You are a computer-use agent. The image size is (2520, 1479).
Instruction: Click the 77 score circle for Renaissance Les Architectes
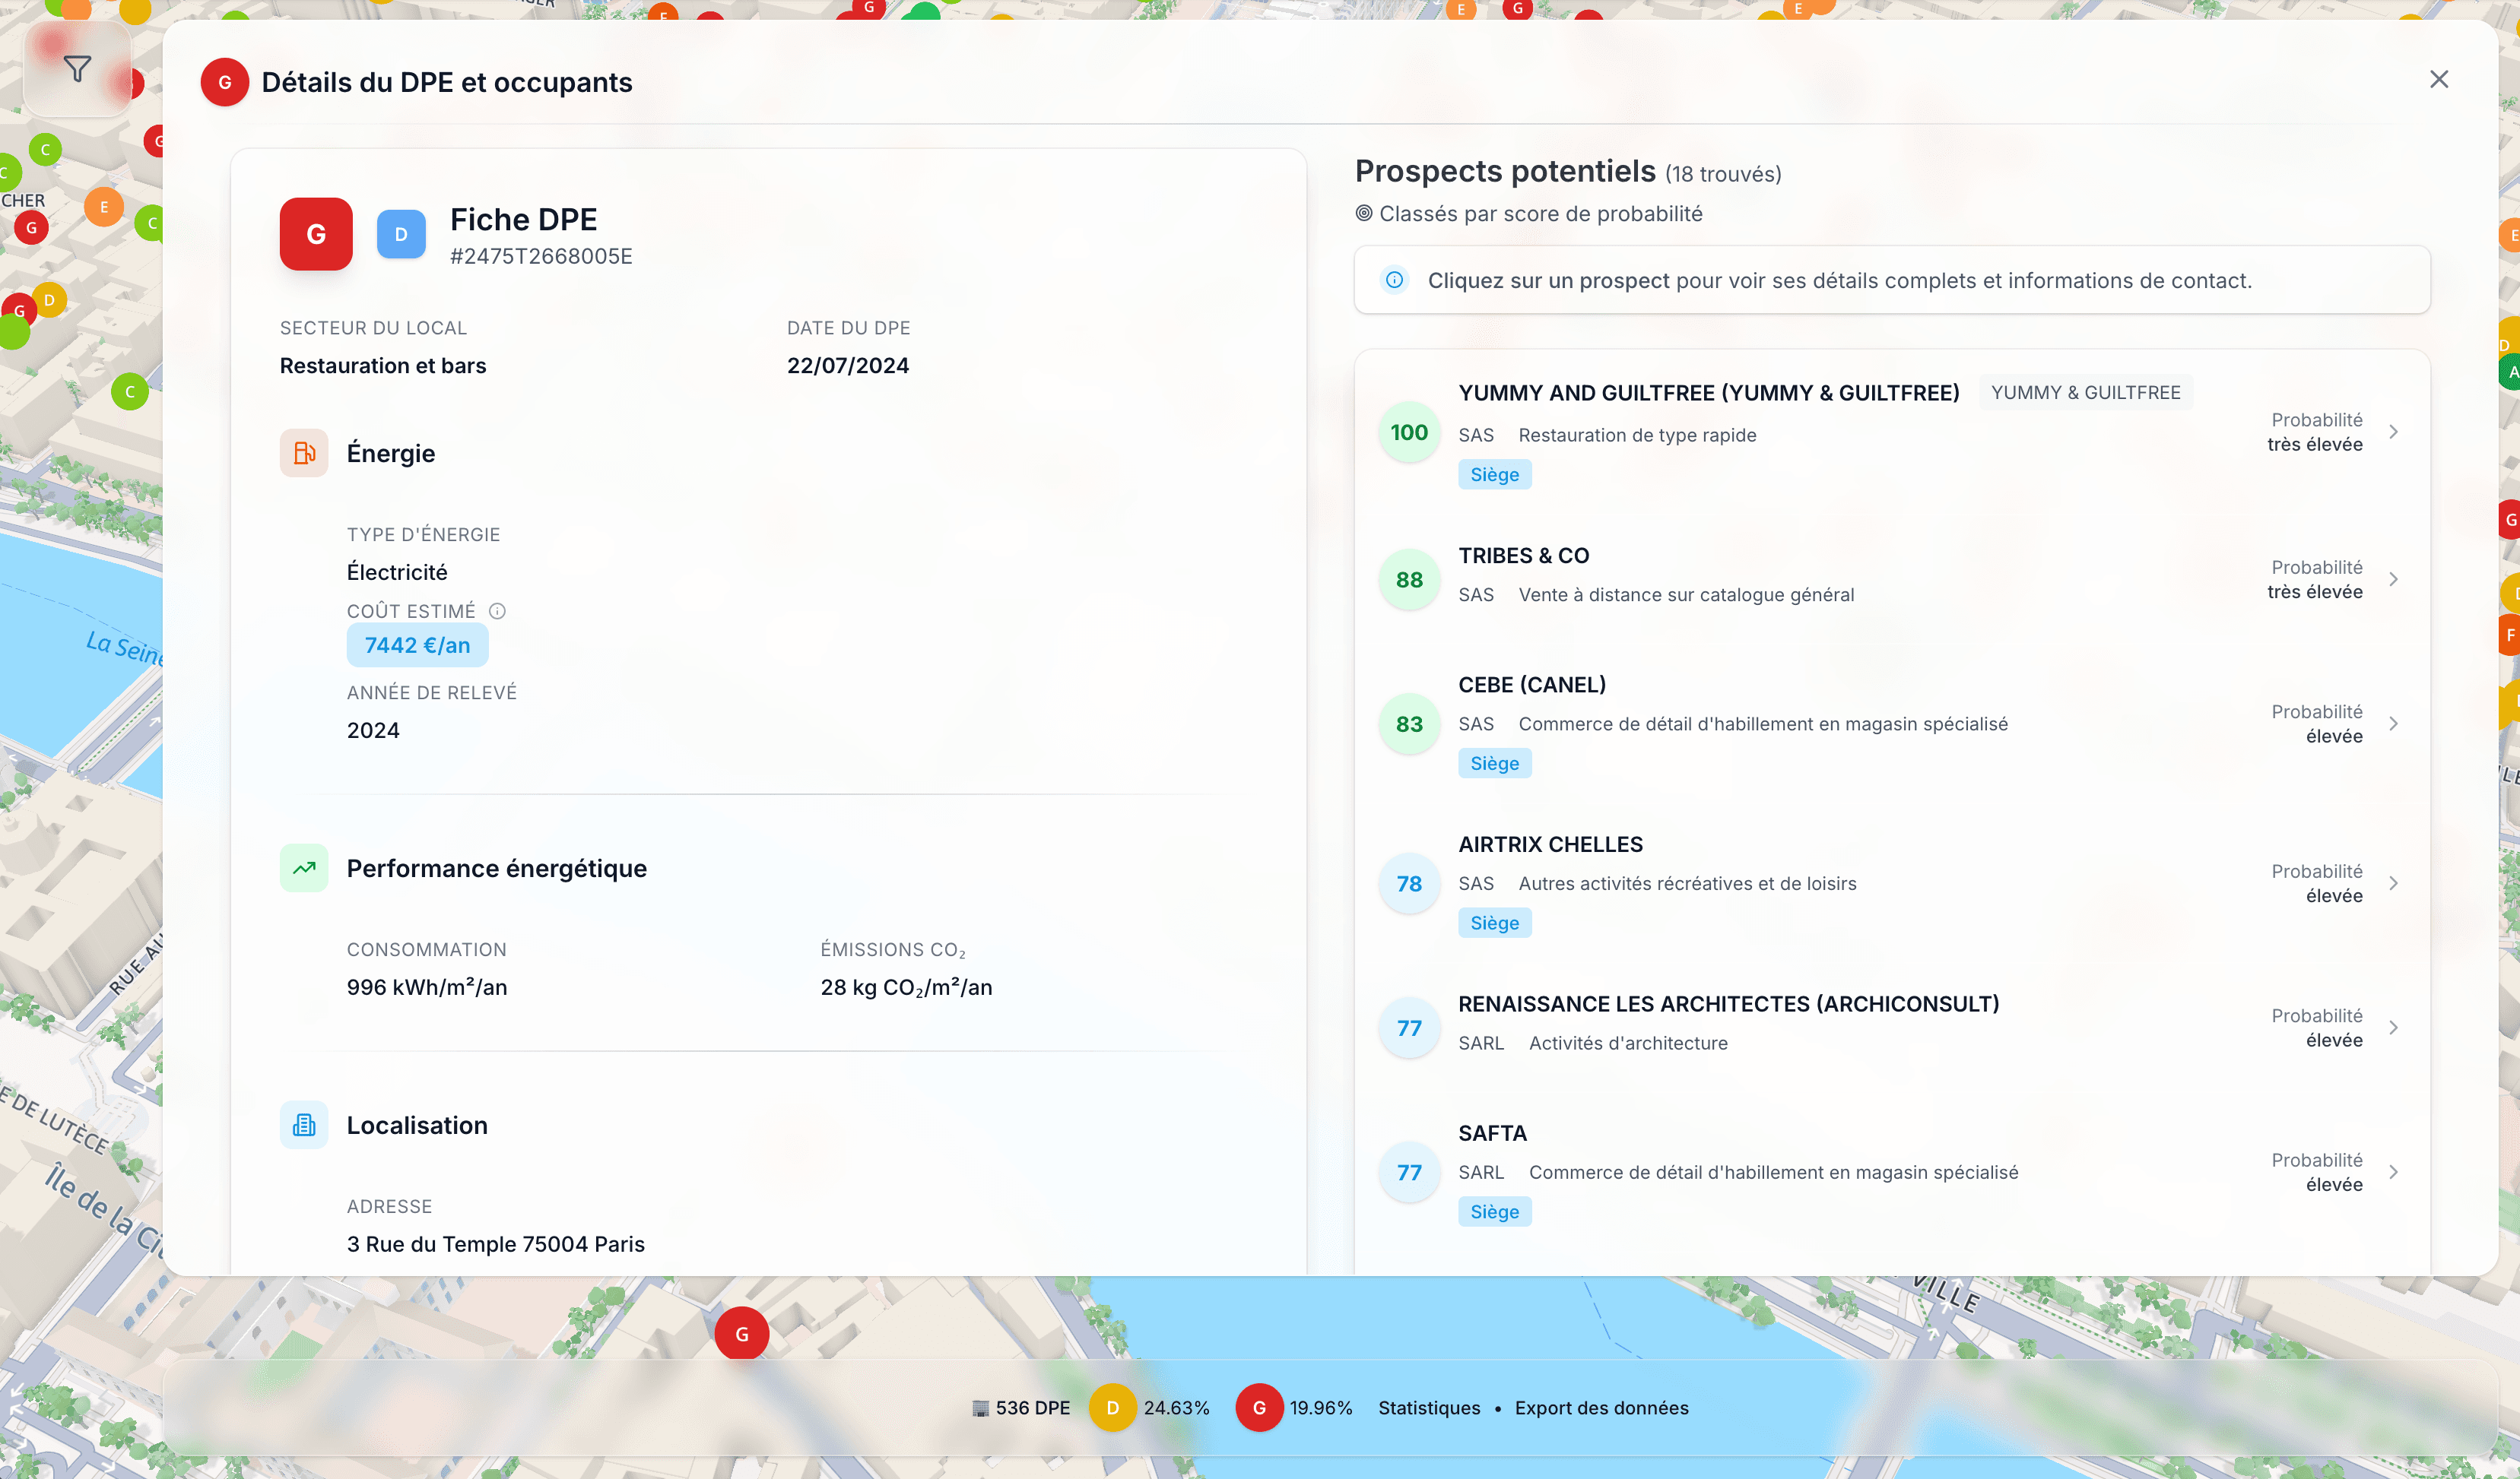pyautogui.click(x=1409, y=1028)
